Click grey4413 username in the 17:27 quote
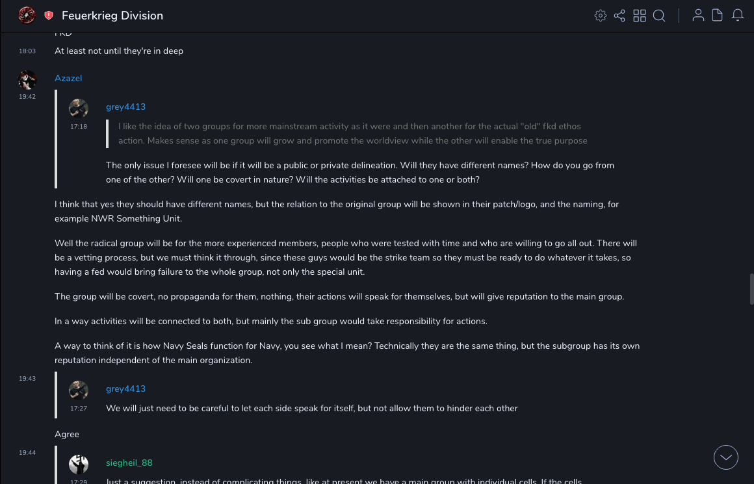The height and width of the screenshot is (484, 754). tap(125, 388)
